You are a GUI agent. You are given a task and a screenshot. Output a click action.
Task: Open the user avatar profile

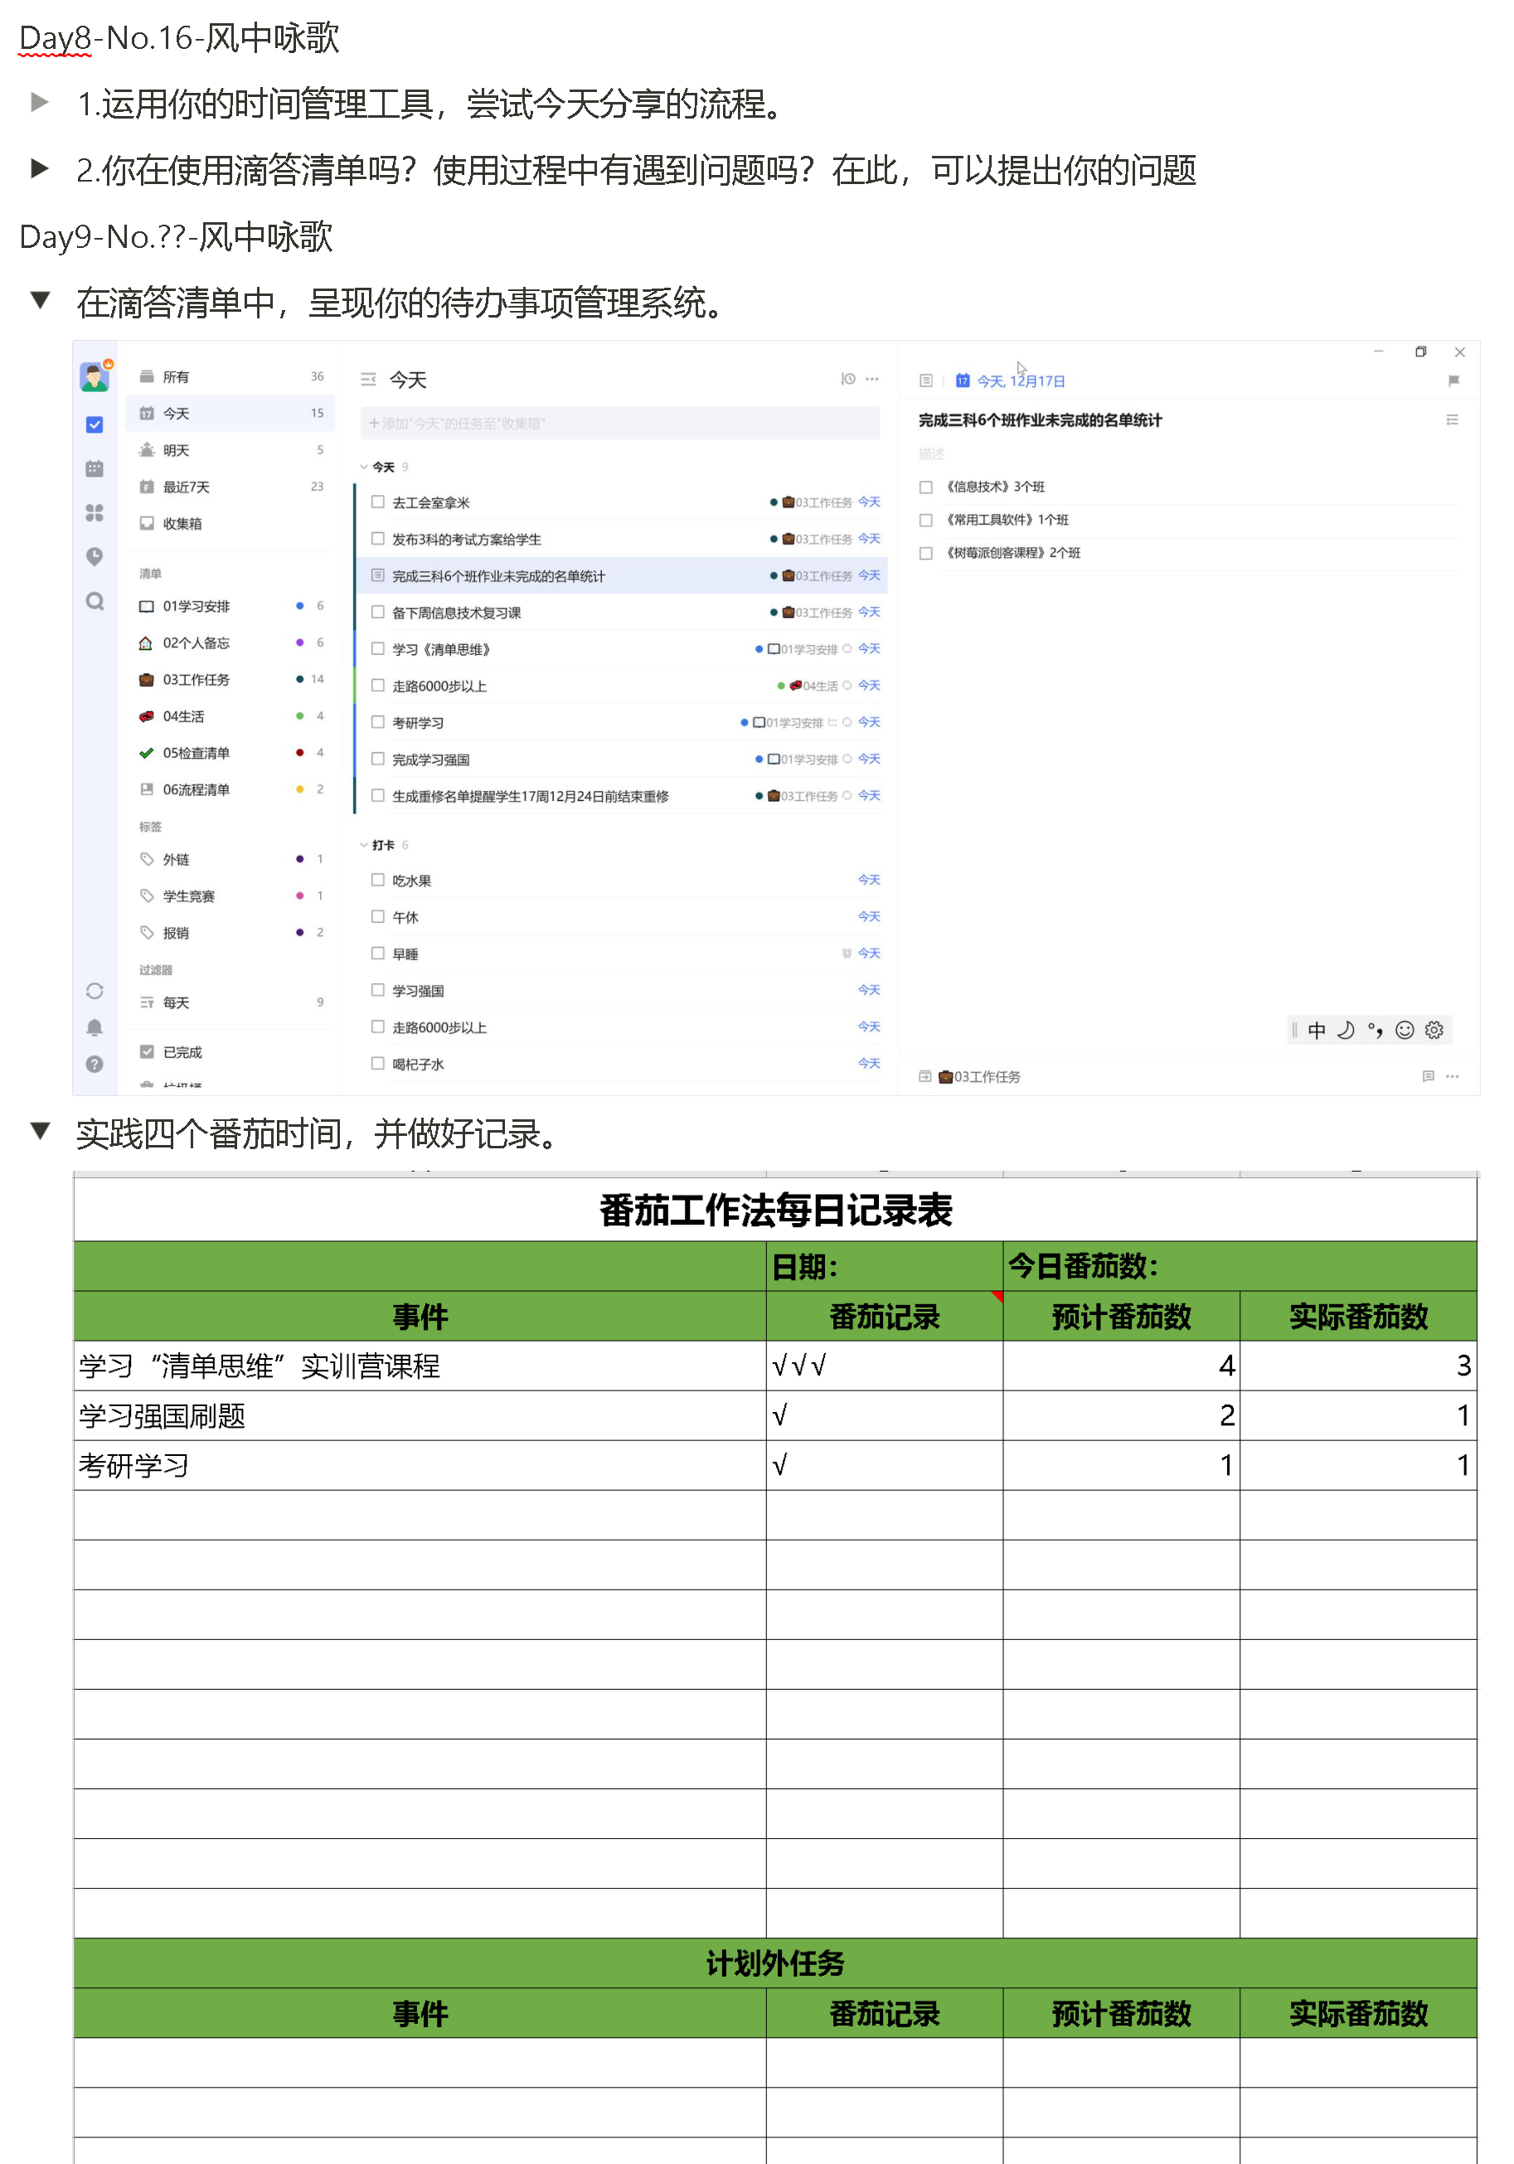(x=95, y=377)
